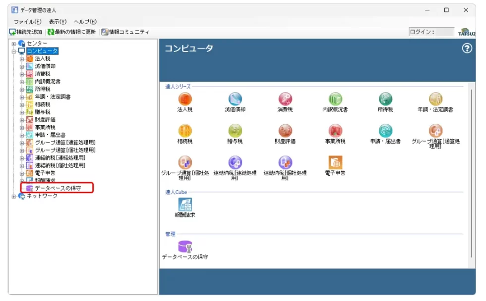Select データベースの保守 in the tree
The image size is (486, 301).
point(57,188)
